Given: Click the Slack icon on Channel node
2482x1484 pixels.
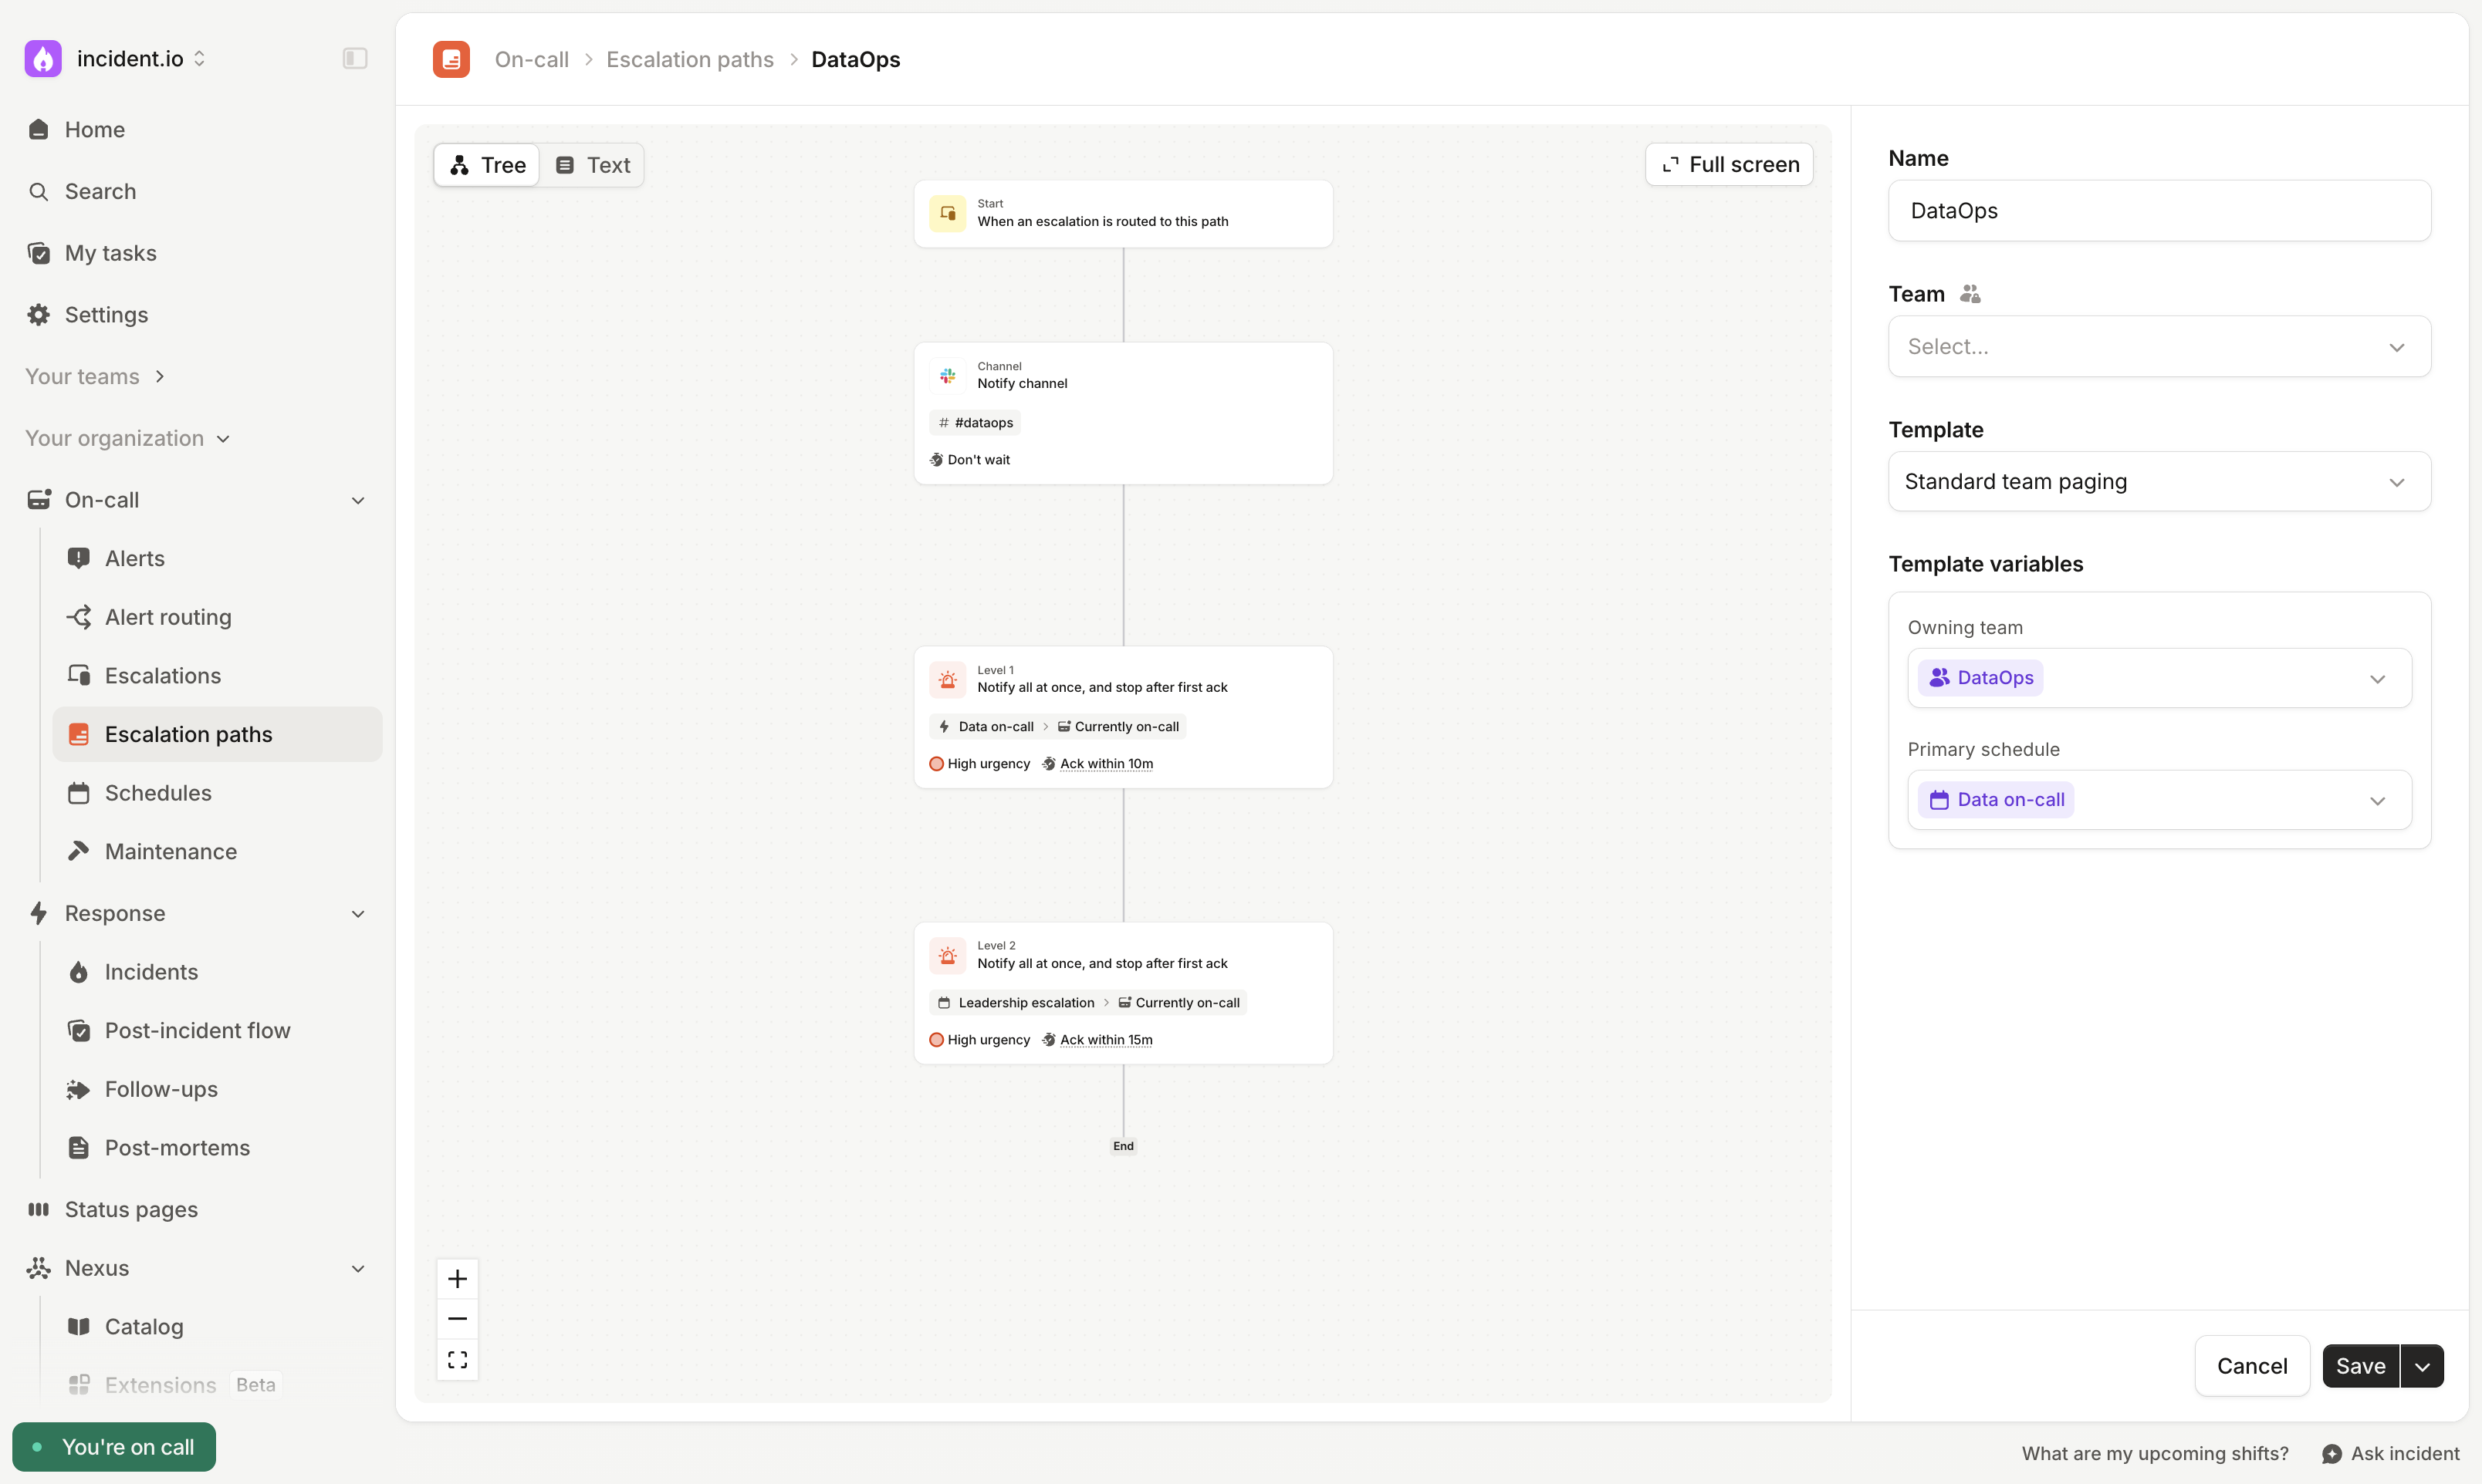Looking at the screenshot, I should tap(948, 375).
